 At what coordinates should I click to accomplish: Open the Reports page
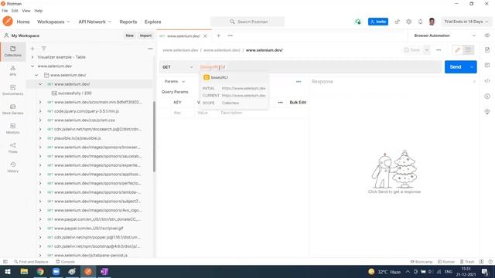[128, 22]
